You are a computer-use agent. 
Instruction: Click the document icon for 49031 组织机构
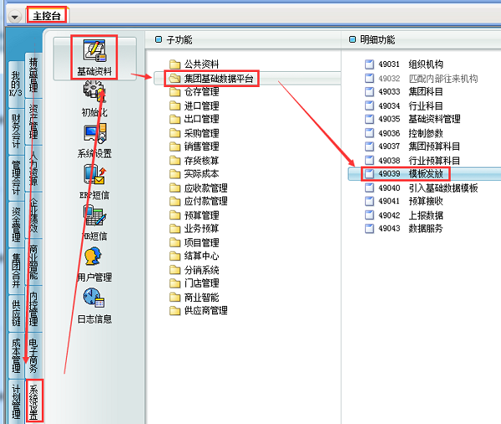click(369, 64)
